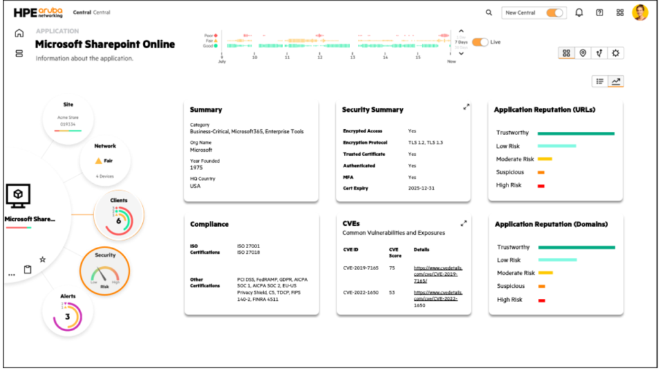Open the notifications bell
659x369 pixels.
coord(579,12)
